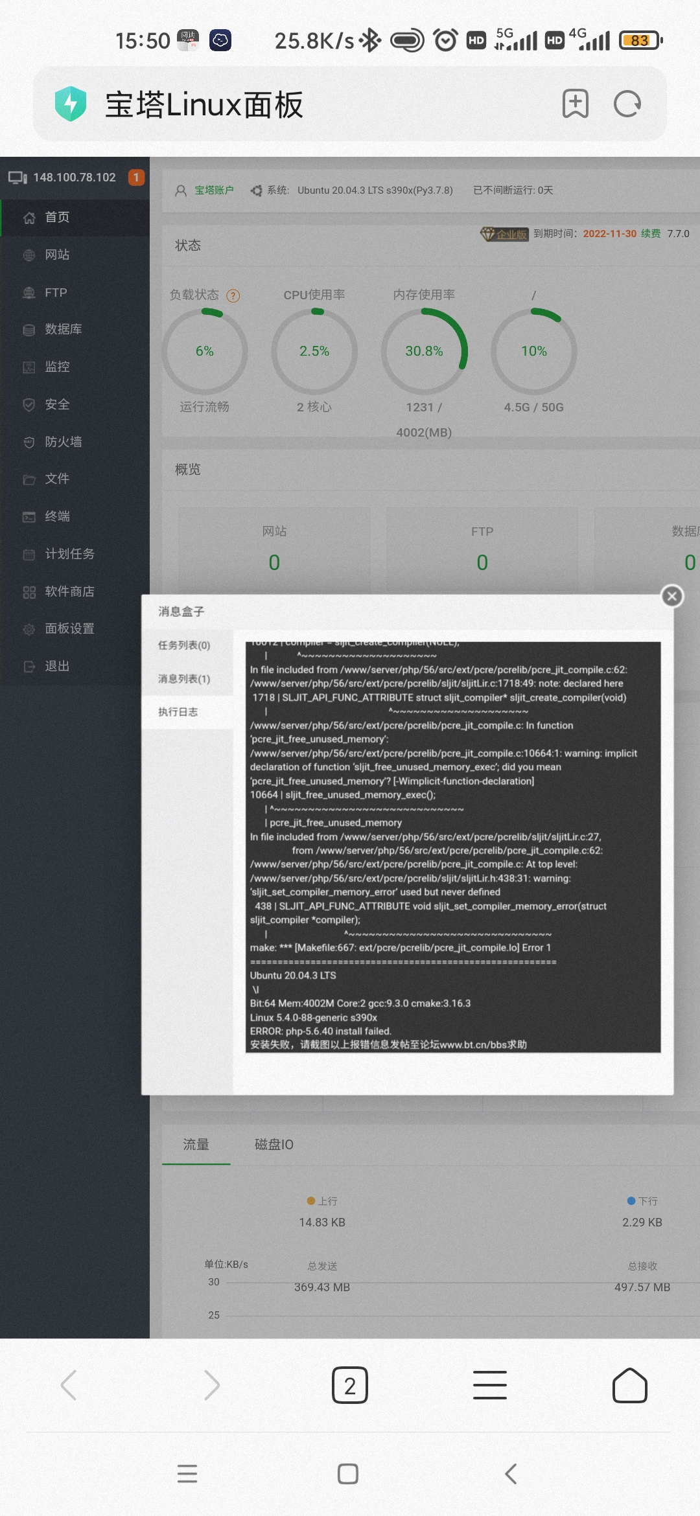Click 'Ubuntu 20.04.3 LTS' line in log
The width and height of the screenshot is (700, 1516).
tap(293, 975)
